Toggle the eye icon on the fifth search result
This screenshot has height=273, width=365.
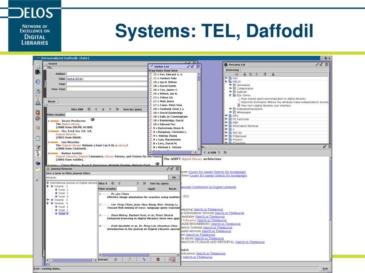tap(157, 164)
